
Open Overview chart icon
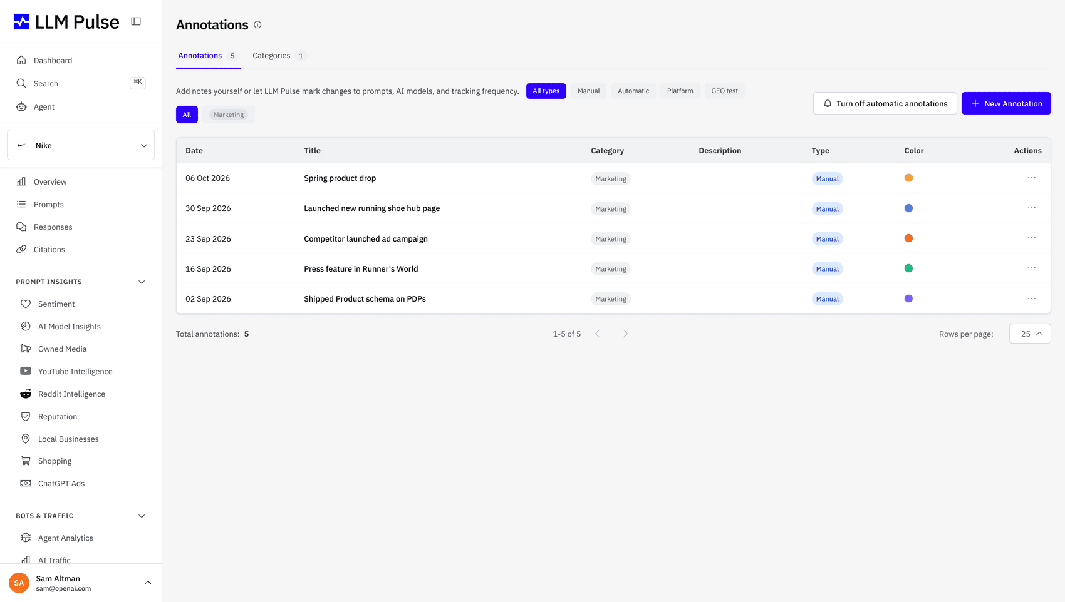[x=21, y=181]
